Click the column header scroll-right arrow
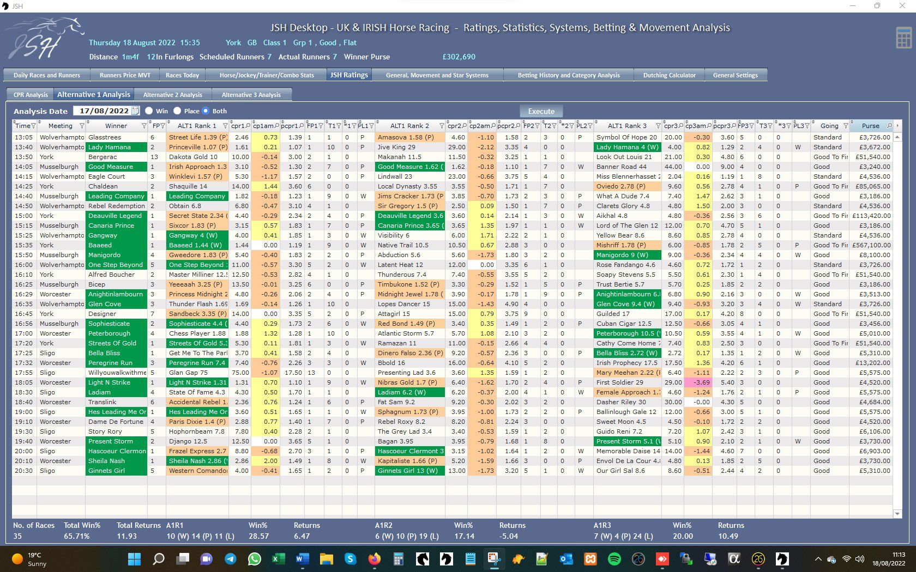 [x=897, y=126]
